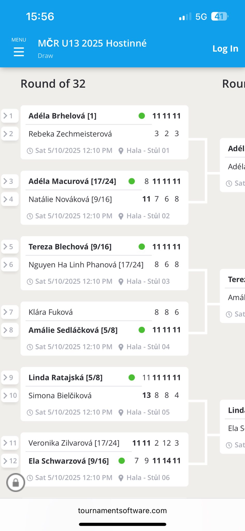Click location pin beside Hala - Stůl 02
Screen dimensions: 245x531
(x=121, y=216)
